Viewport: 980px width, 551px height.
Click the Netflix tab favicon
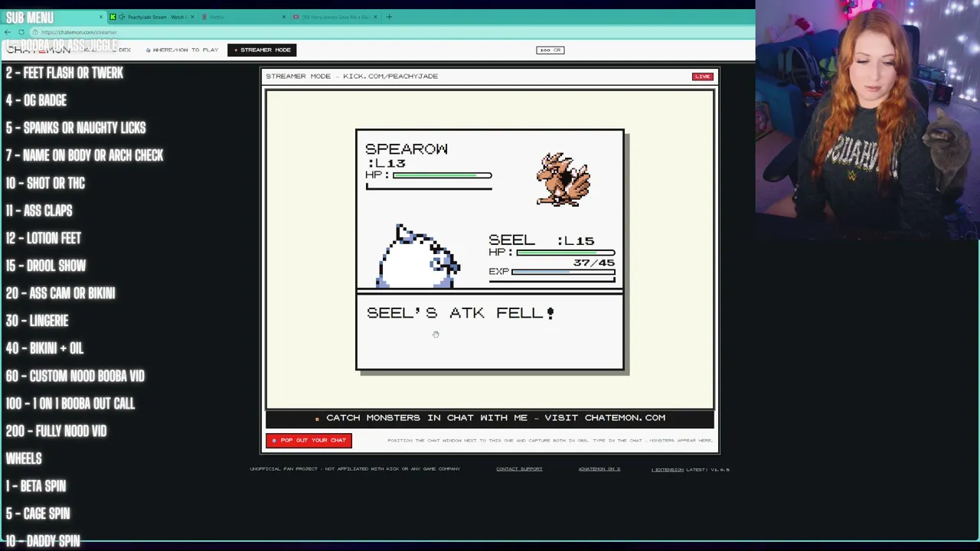tap(204, 17)
